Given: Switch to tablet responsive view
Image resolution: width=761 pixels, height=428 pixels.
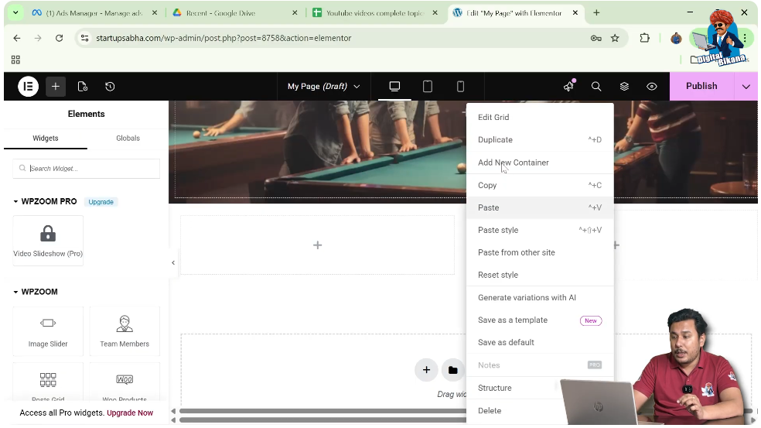Looking at the screenshot, I should (x=428, y=87).
